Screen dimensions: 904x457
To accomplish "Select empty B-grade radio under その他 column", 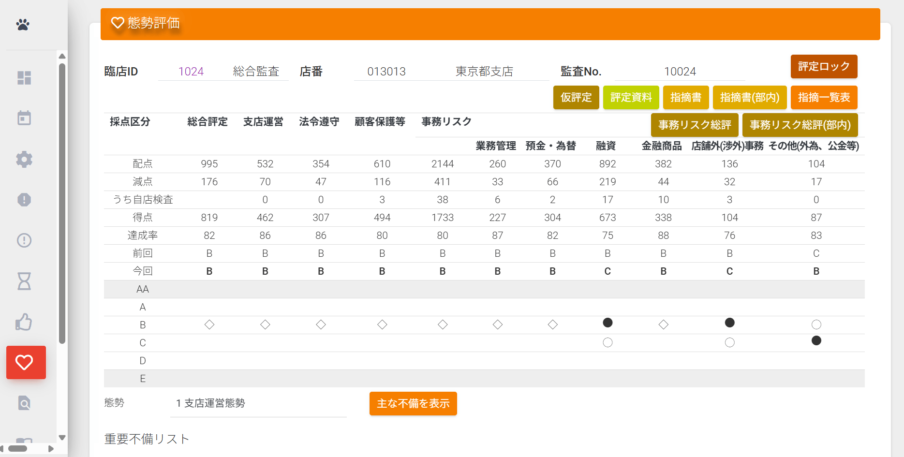I will pos(816,324).
